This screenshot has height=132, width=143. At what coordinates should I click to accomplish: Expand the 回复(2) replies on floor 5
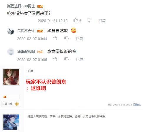(x=137, y=105)
